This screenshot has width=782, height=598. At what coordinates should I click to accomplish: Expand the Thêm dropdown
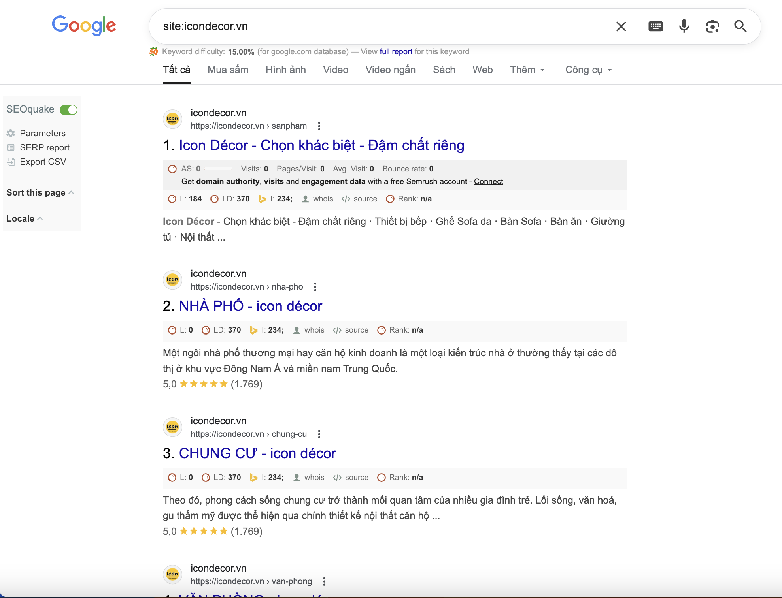pyautogui.click(x=527, y=70)
